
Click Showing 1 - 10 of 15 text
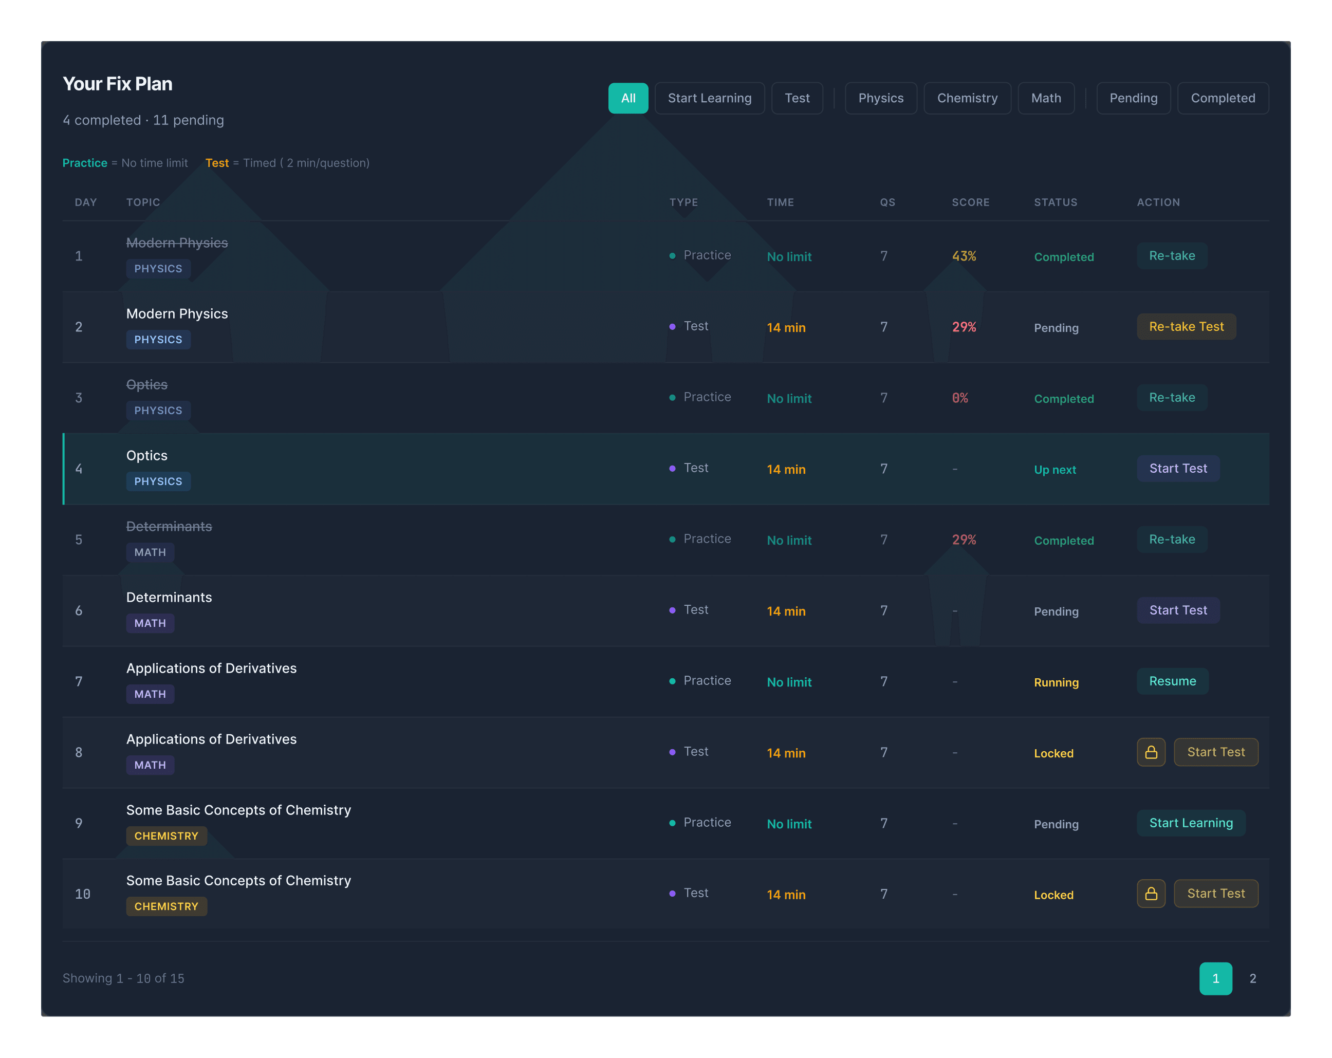(123, 978)
